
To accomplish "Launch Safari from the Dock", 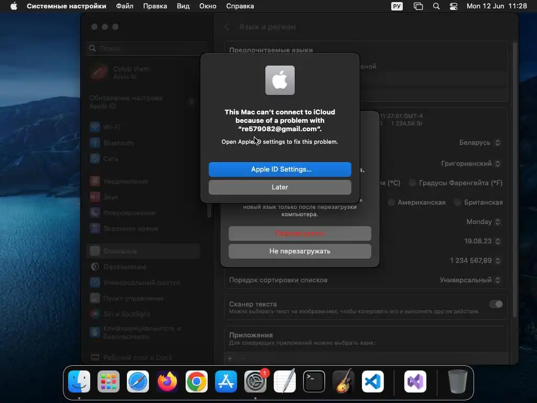I will click(x=138, y=381).
